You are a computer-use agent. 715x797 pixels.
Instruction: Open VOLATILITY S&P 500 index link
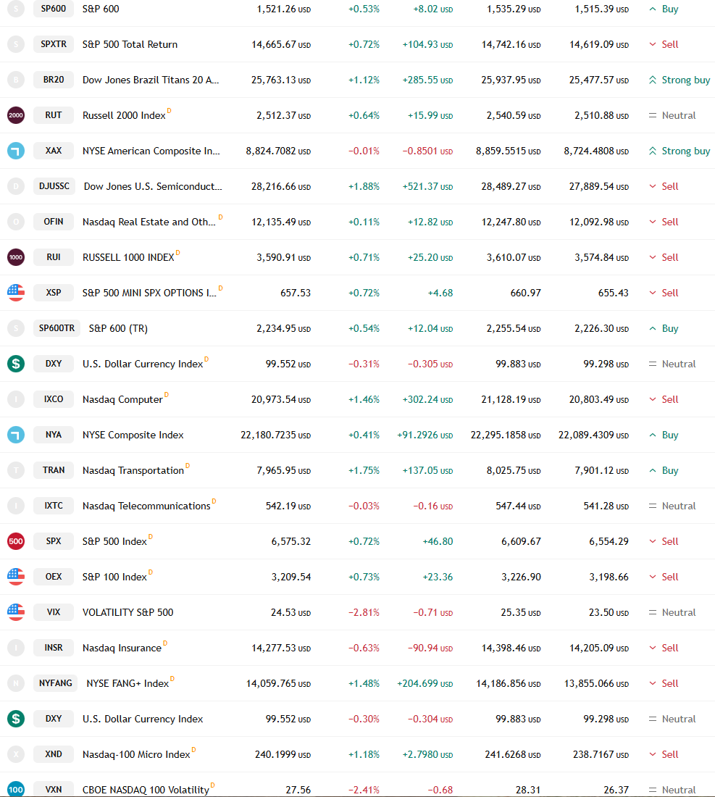click(x=128, y=612)
